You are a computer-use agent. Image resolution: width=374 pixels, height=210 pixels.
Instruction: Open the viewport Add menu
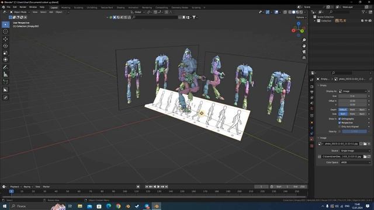tap(51, 12)
